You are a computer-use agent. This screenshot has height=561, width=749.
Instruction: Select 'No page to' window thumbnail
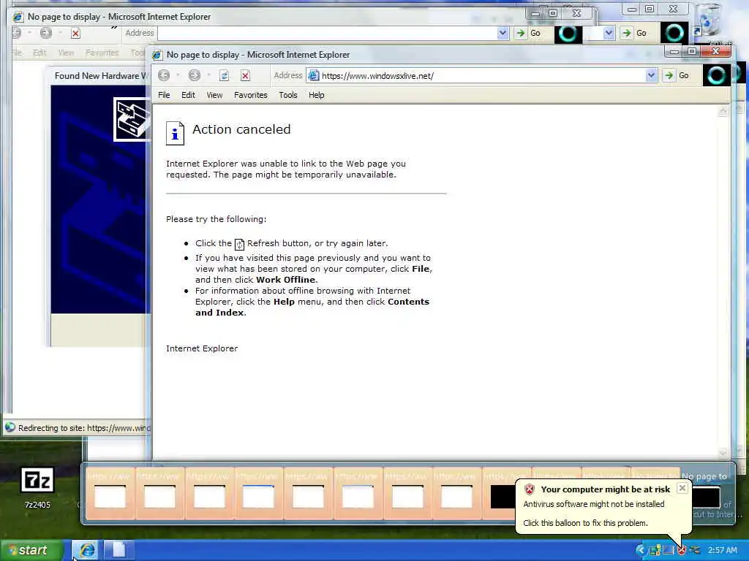[x=706, y=494]
